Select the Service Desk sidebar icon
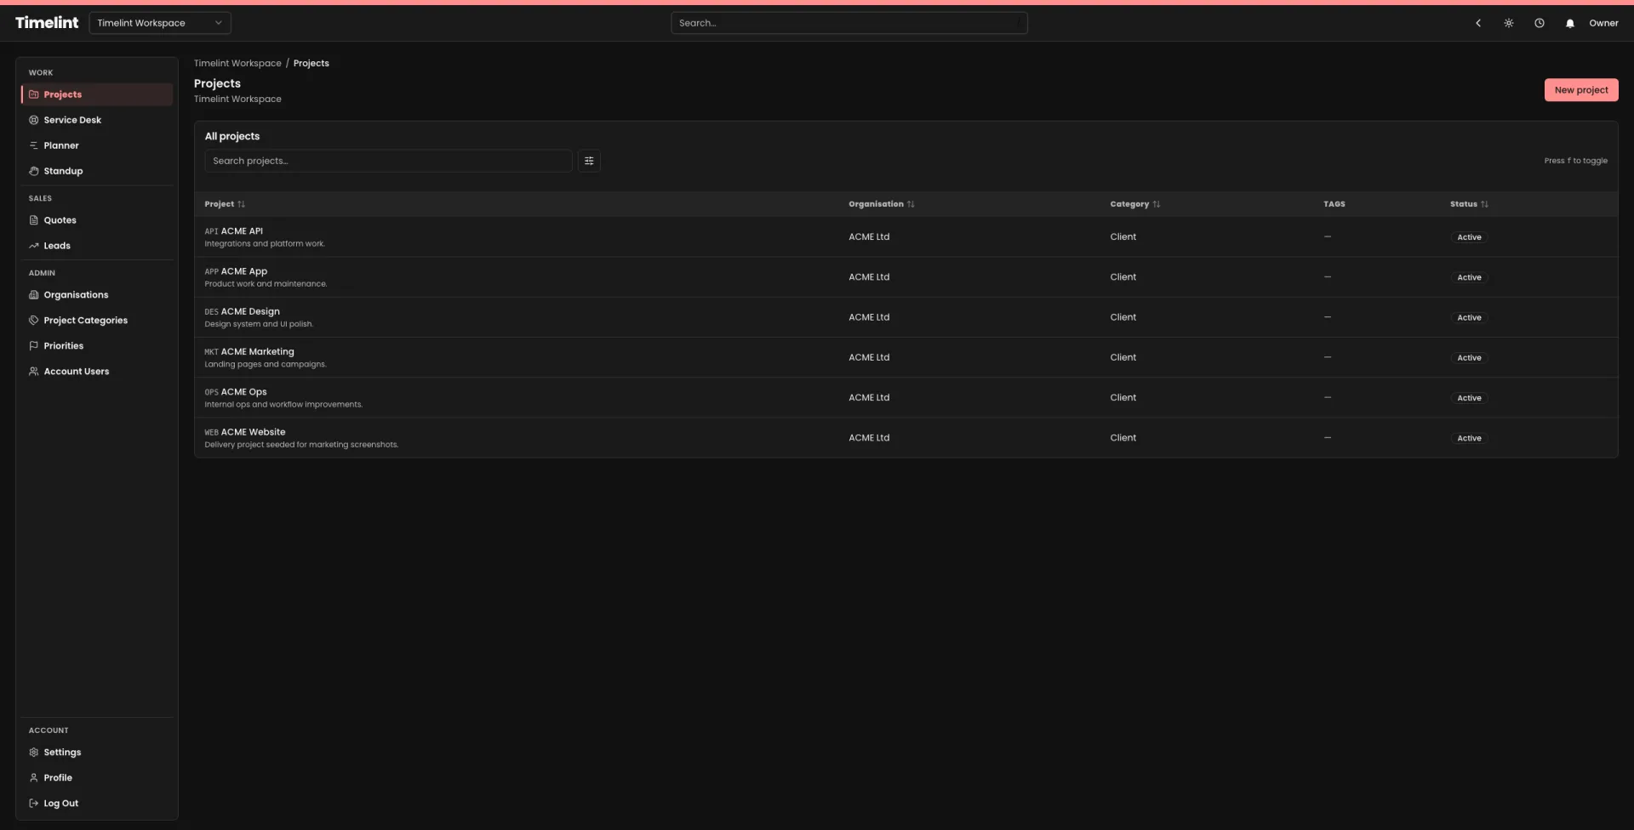 pos(34,120)
